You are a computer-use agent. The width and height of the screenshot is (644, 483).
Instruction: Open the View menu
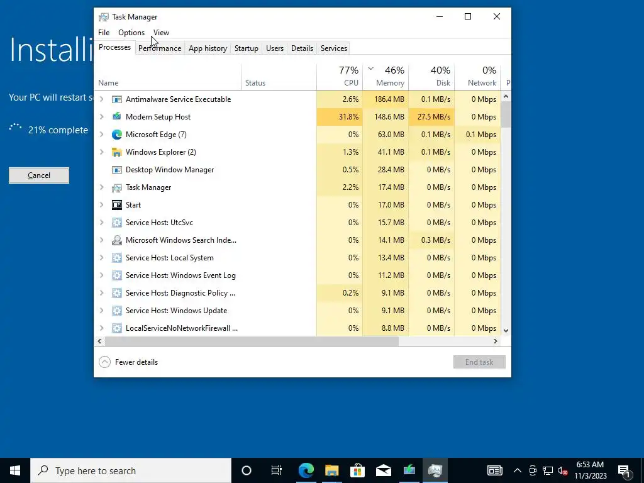(161, 33)
